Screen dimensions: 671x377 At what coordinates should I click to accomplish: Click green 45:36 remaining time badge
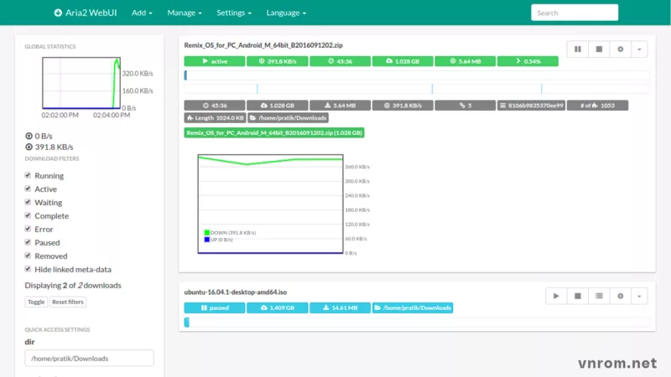click(x=340, y=61)
